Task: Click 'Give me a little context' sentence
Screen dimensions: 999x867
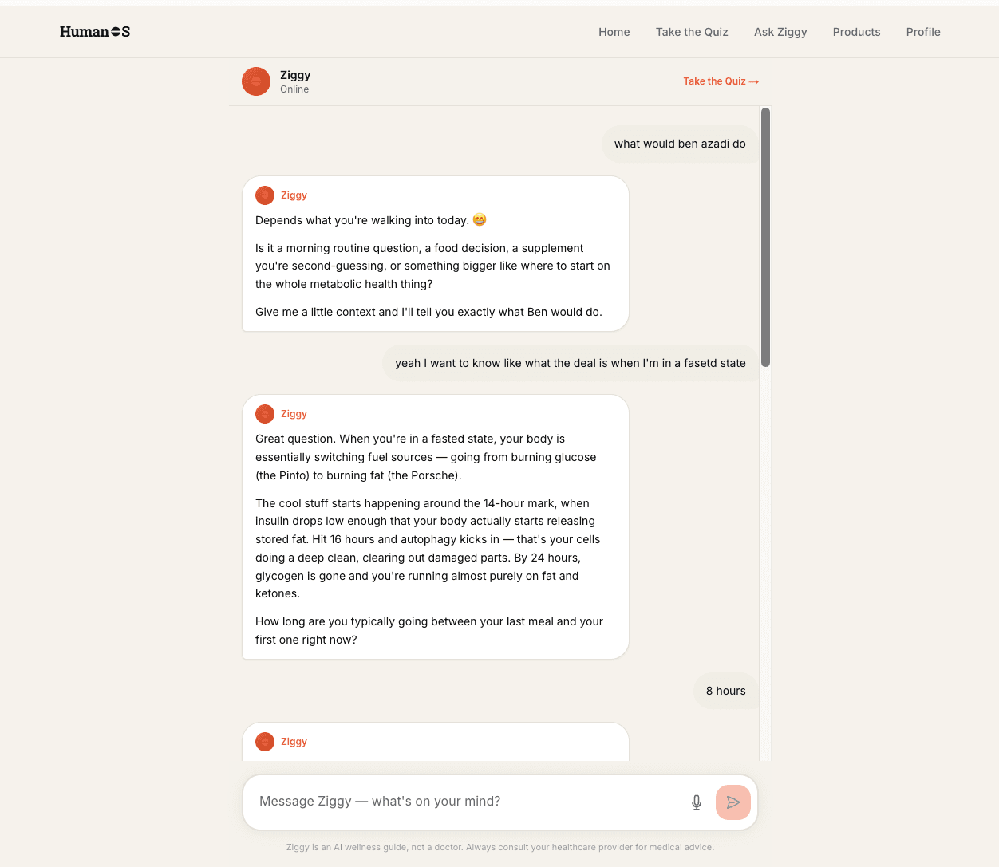Action: [428, 312]
